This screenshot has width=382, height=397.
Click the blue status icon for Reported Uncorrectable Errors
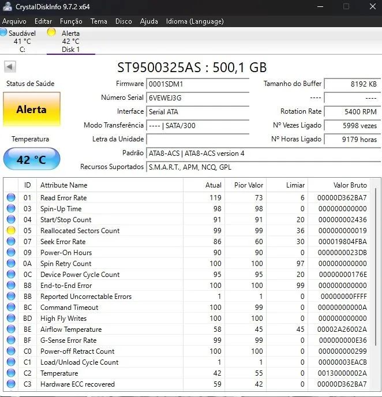coord(11,296)
